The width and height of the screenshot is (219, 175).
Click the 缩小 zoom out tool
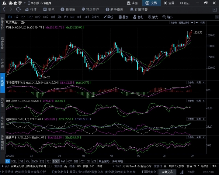pos(168,17)
